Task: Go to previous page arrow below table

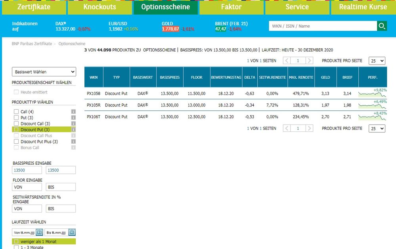Action: pos(287,129)
